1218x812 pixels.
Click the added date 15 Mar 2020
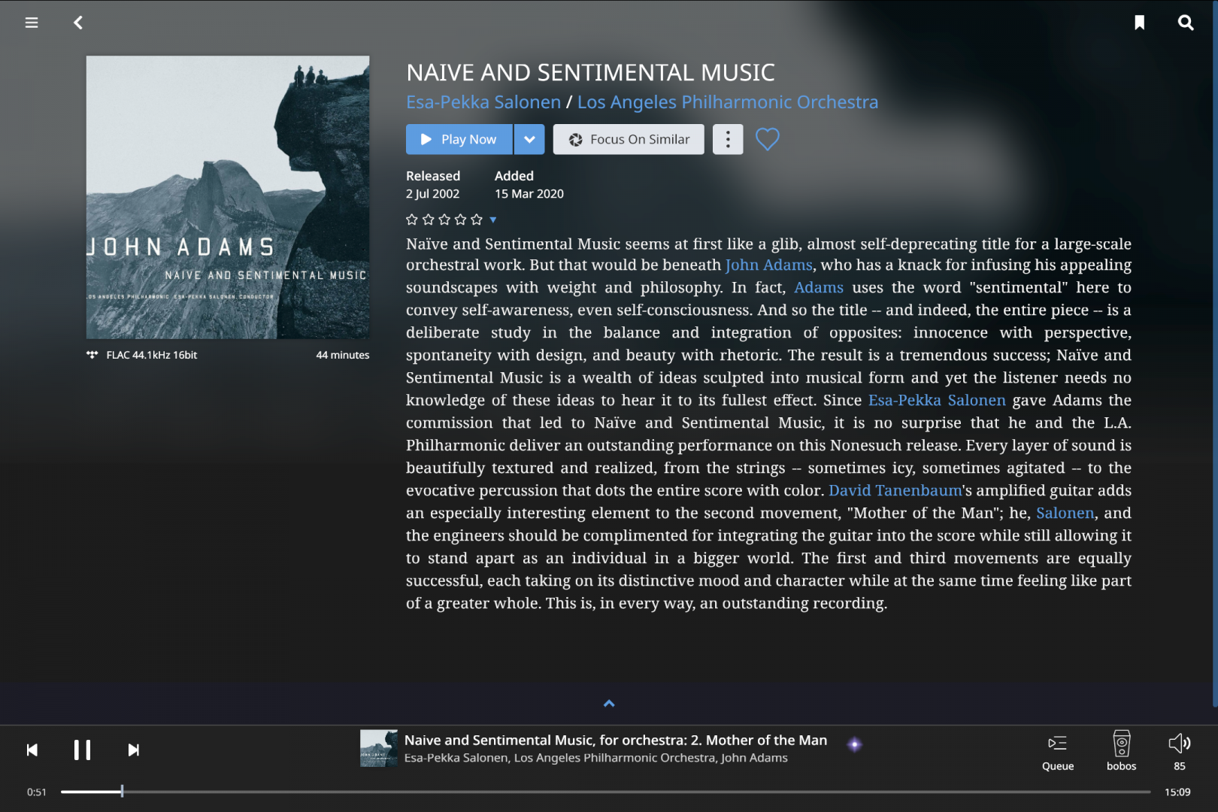(x=529, y=194)
